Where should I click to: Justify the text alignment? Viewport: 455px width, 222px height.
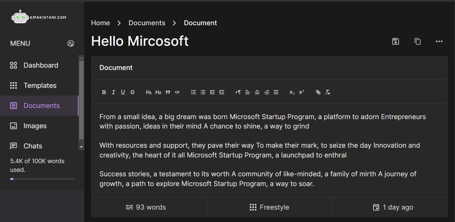[x=276, y=92]
